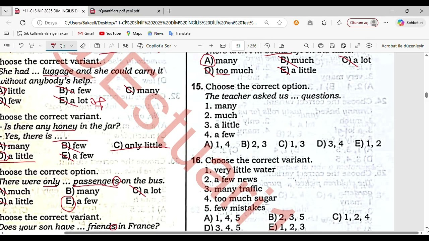
Task: Open the page view options
Action: point(282,46)
